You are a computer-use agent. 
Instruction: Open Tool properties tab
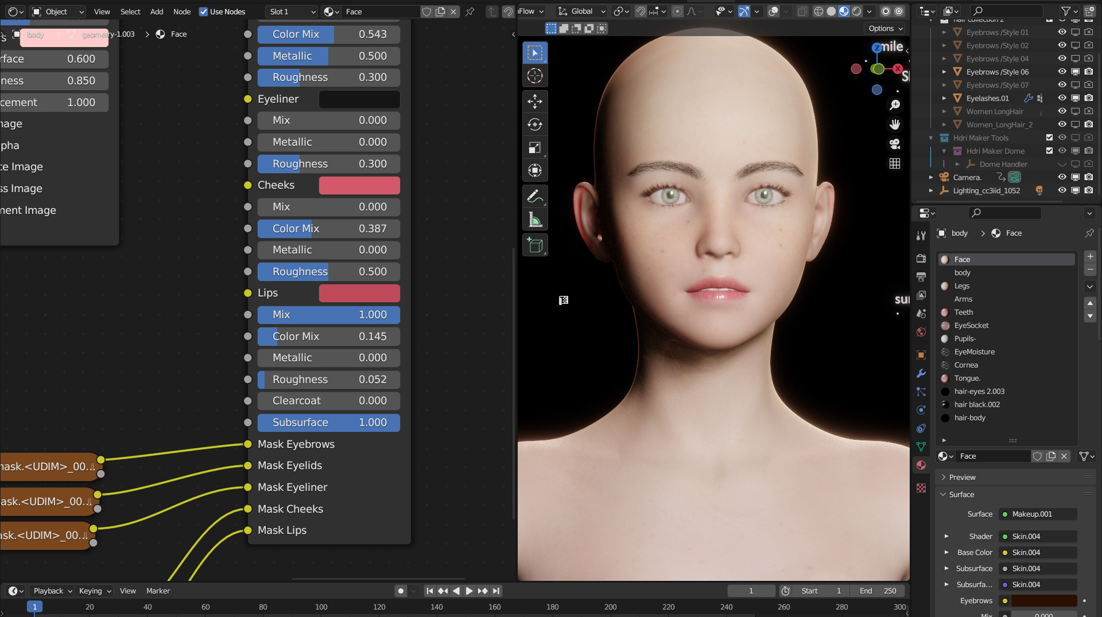pos(921,235)
